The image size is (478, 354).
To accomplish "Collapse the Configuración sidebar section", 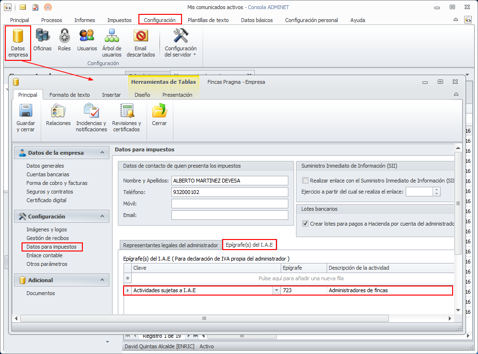I will pos(102,216).
